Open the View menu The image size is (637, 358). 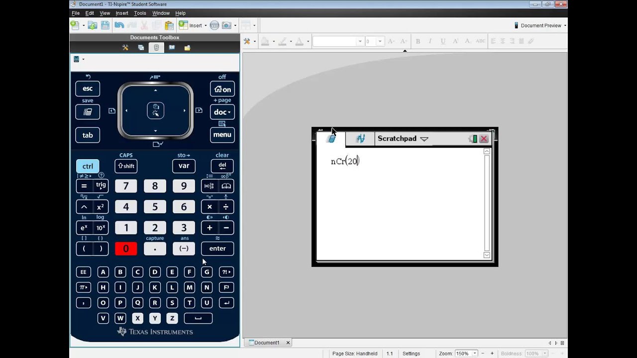[105, 13]
